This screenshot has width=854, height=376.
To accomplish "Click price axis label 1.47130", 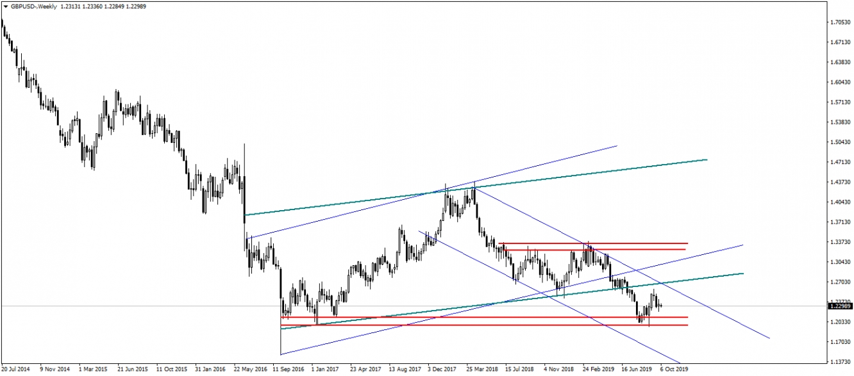I will coord(839,162).
